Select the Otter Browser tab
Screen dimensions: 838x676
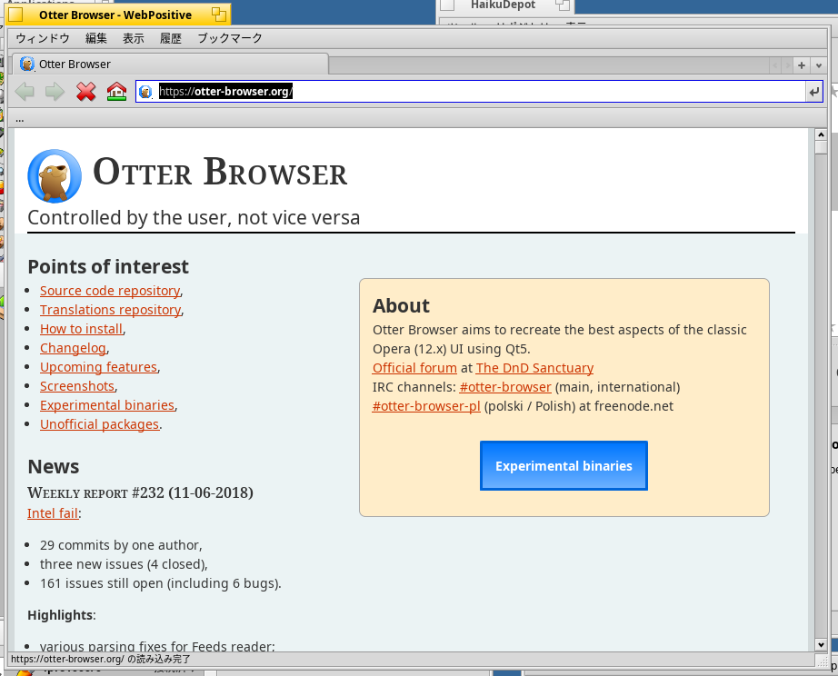(170, 65)
